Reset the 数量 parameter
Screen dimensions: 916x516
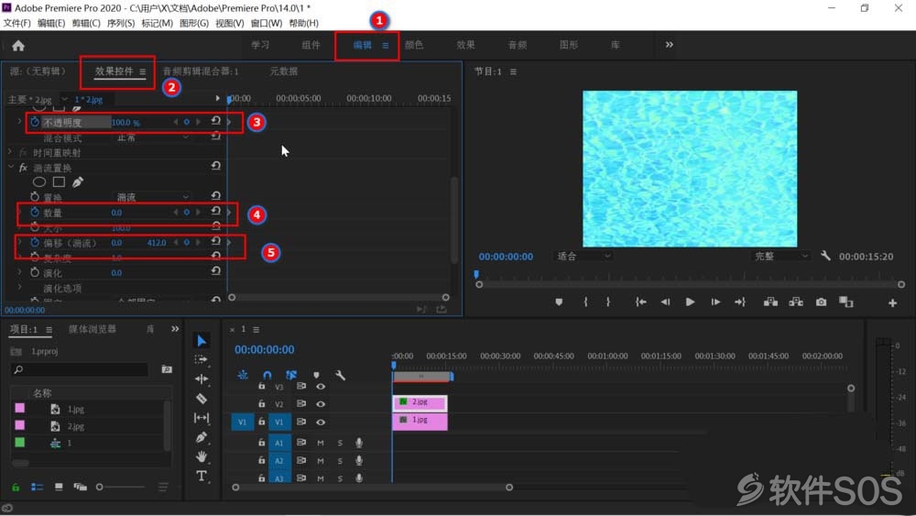pos(215,211)
